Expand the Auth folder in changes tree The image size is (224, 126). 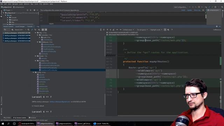click(40, 37)
